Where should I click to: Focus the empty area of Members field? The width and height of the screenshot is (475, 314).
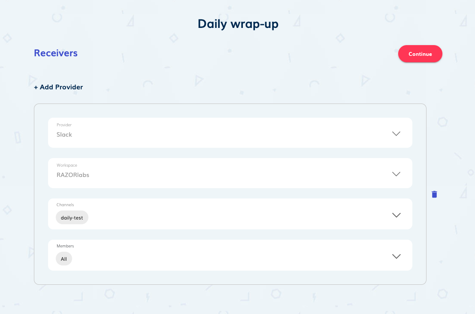tap(236, 258)
